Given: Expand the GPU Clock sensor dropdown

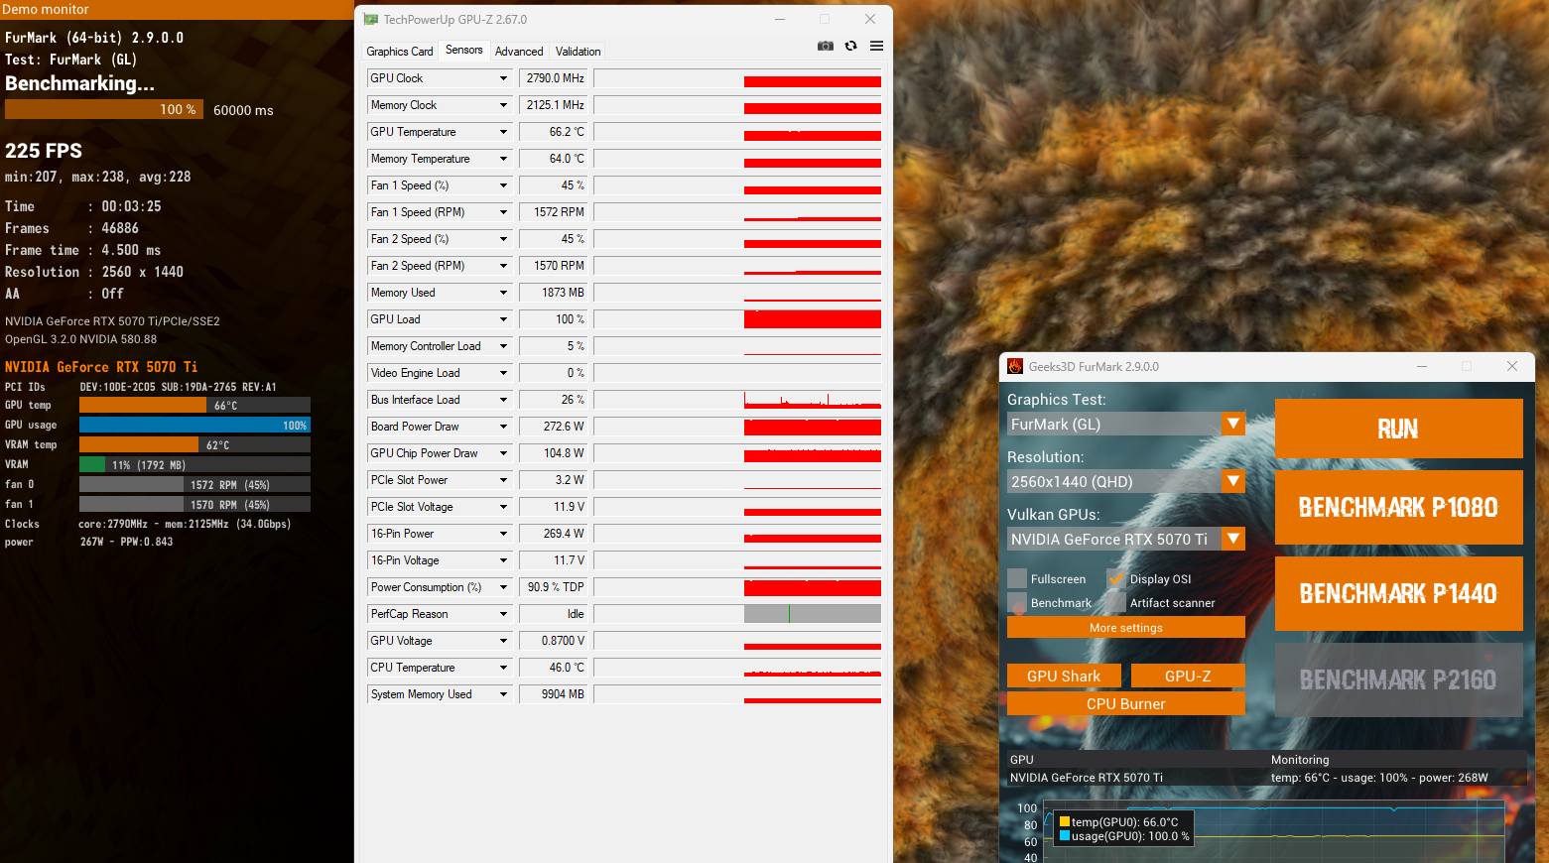Looking at the screenshot, I should (503, 78).
